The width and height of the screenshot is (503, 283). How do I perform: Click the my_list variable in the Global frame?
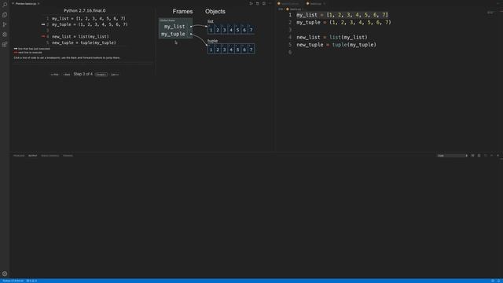[x=174, y=26]
